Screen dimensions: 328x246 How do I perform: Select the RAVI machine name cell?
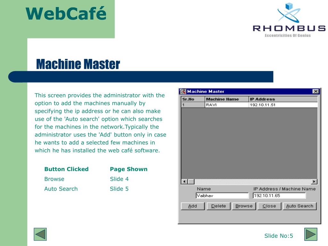pos(227,105)
